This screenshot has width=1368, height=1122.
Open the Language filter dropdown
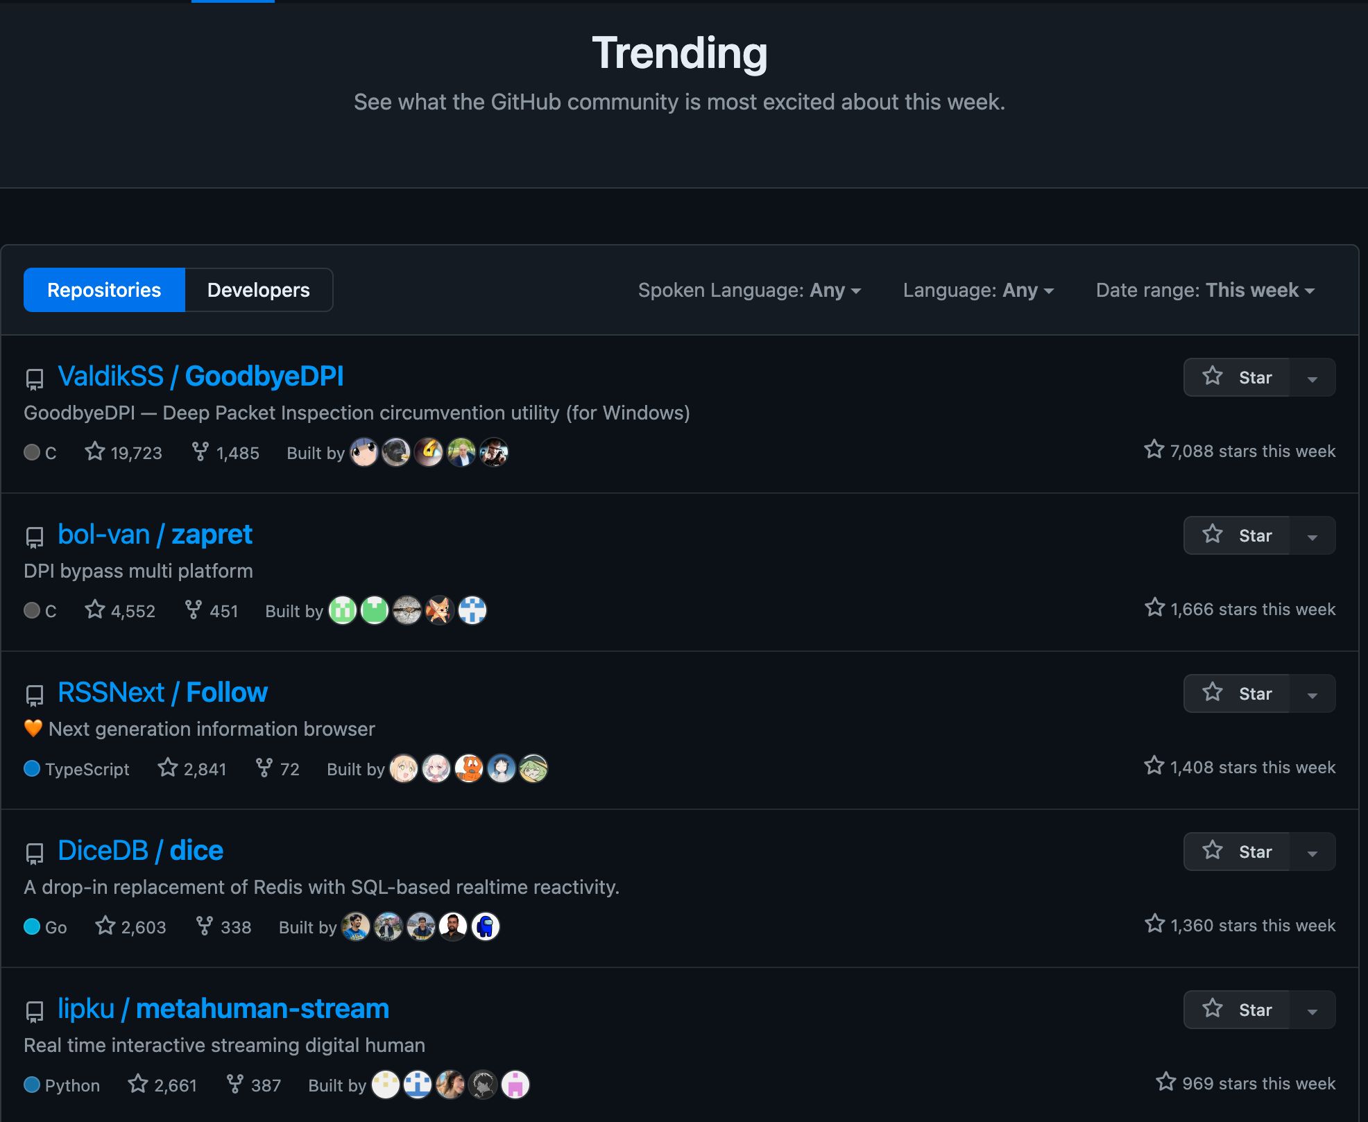coord(978,290)
